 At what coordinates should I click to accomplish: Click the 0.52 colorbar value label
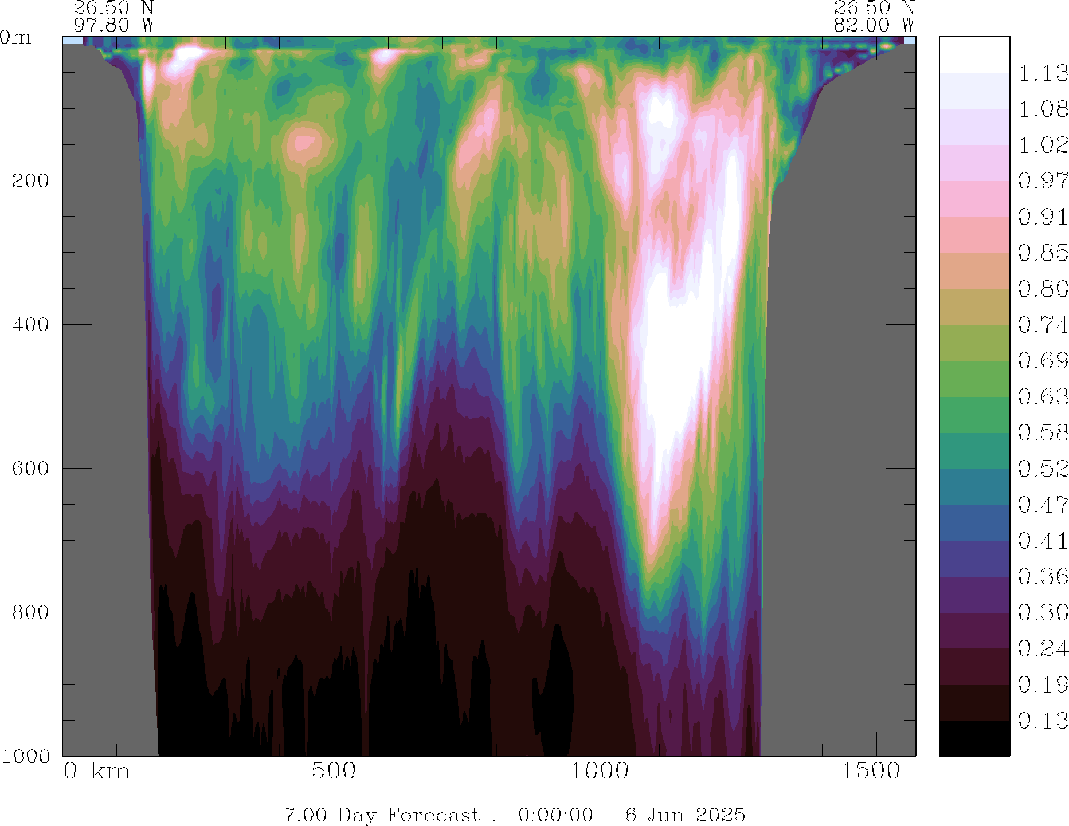click(x=1043, y=469)
